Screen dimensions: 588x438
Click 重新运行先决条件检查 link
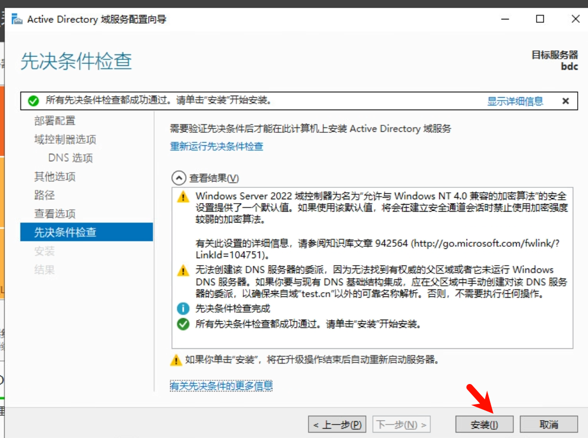click(216, 146)
